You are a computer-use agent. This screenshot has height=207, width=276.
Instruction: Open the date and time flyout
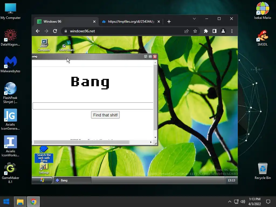[255, 202]
